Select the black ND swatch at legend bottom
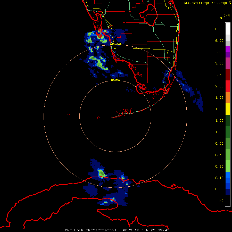Viewport: 232px width, 232px height. pyautogui.click(x=228, y=201)
